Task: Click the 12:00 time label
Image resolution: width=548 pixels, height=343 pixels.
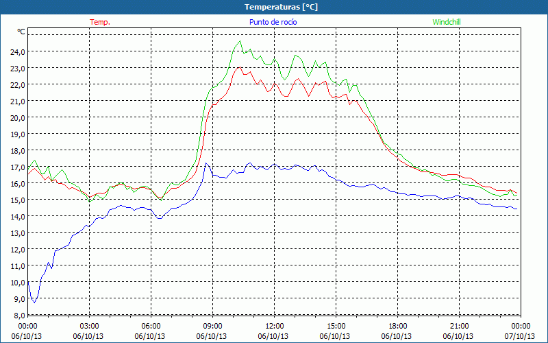Action: coord(275,327)
